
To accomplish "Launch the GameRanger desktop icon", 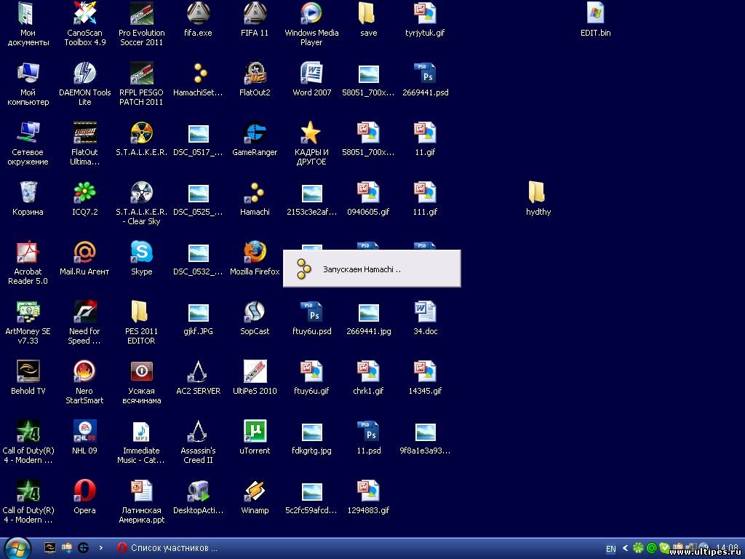I will coord(255,134).
